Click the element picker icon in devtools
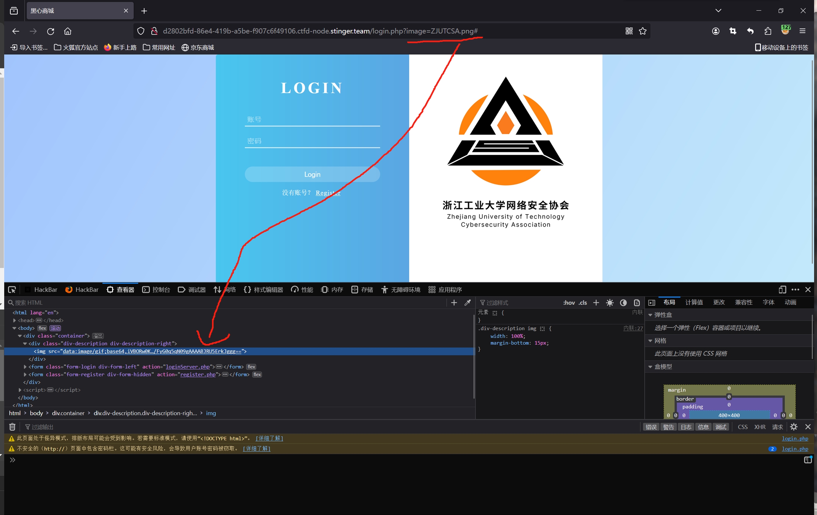This screenshot has width=817, height=515. pos(12,290)
